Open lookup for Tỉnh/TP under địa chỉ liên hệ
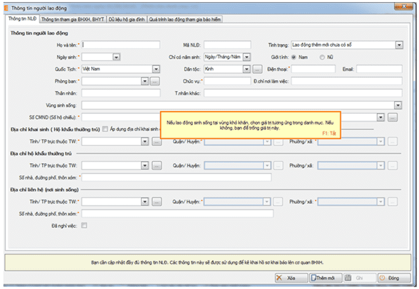This screenshot has height=289, width=419. click(x=156, y=201)
